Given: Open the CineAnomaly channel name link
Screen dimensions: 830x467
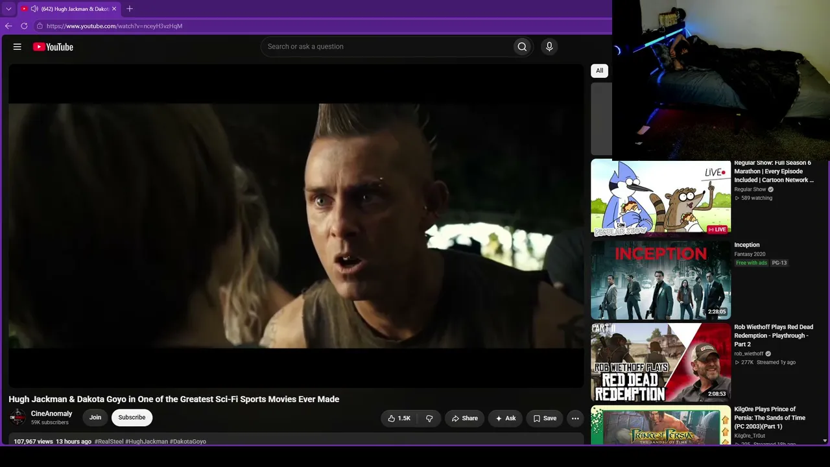Looking at the screenshot, I should (x=52, y=414).
